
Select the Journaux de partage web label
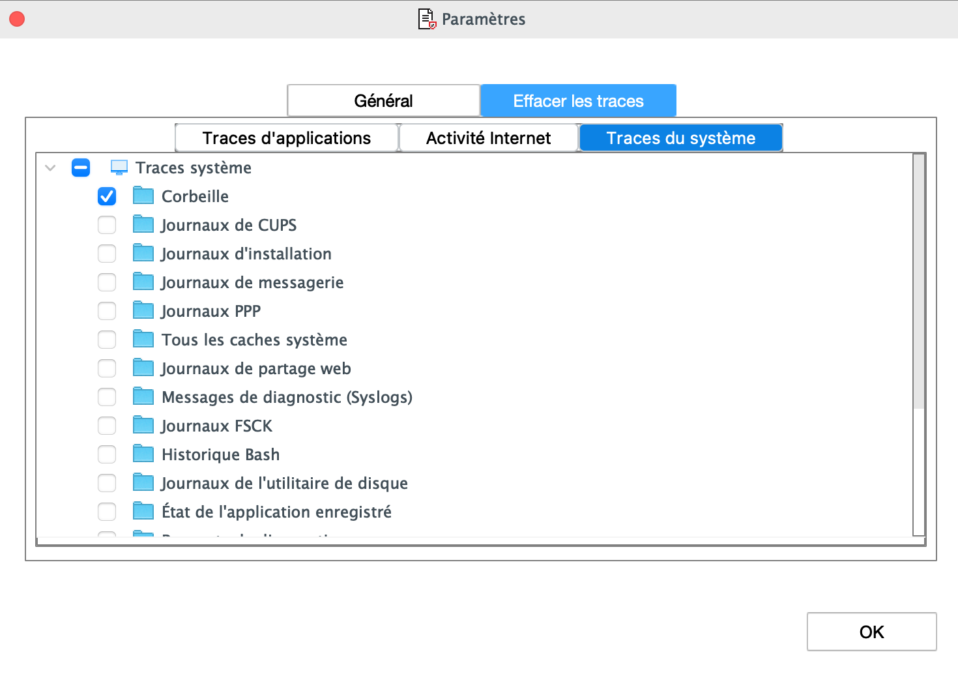point(256,368)
